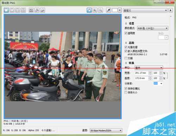Screen dimensions: 176x136
Task: Enable the 交错 checkbox
Action: point(126,58)
